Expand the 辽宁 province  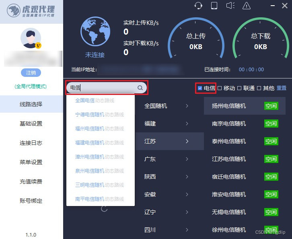169,212
